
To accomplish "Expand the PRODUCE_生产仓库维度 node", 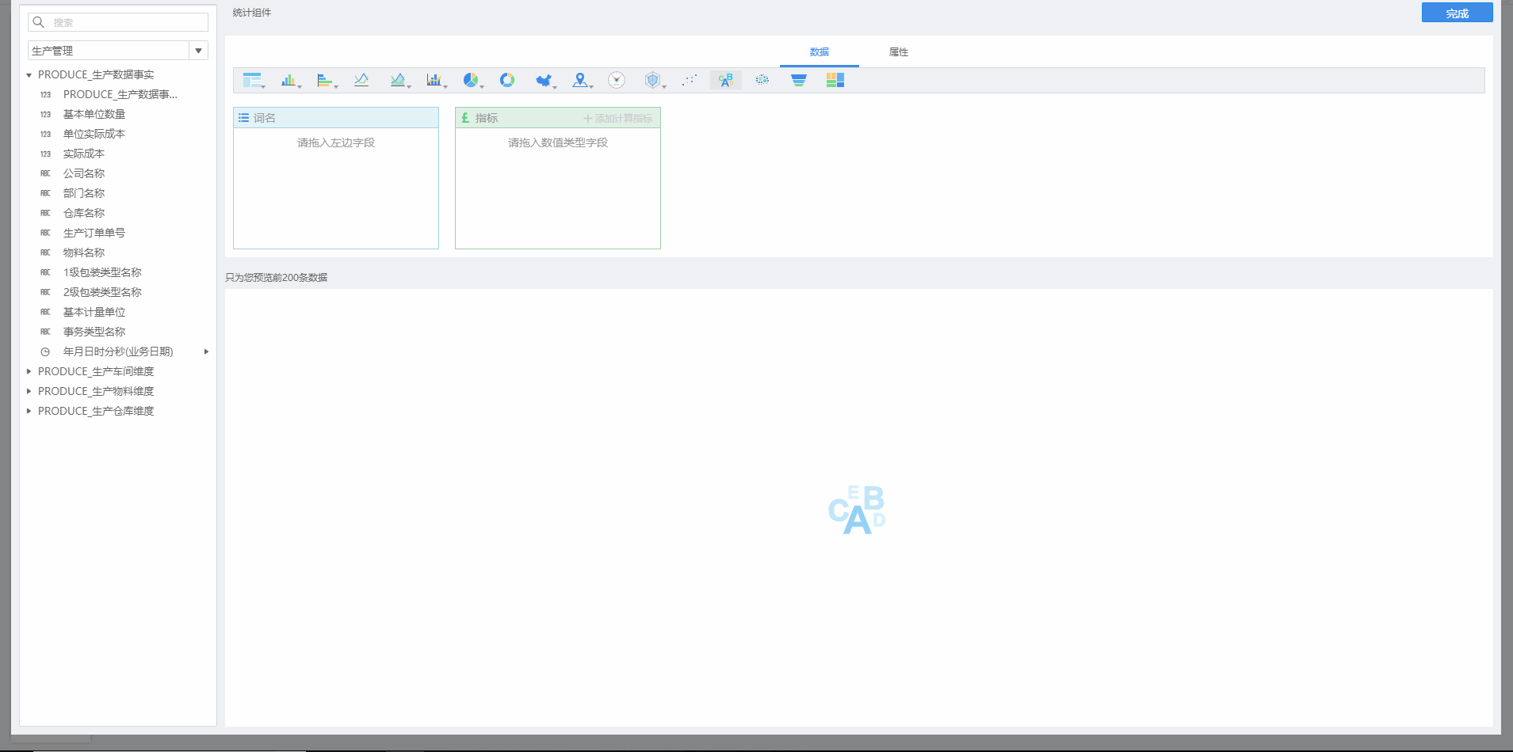I will pos(29,411).
